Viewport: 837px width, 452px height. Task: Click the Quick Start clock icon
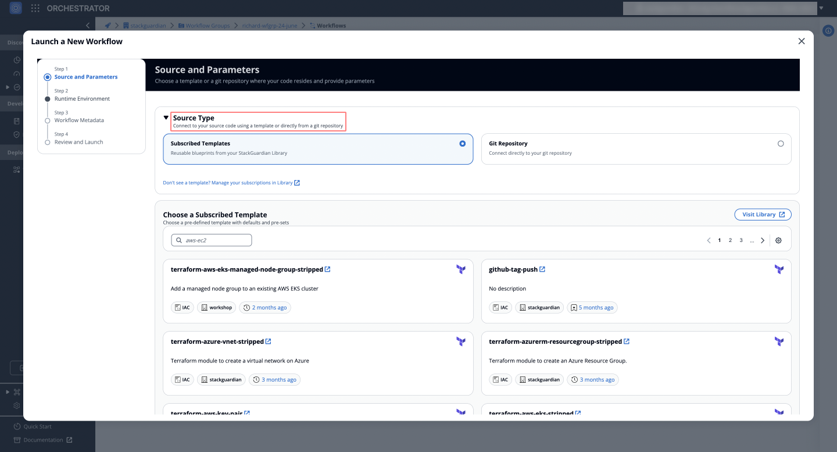tap(17, 426)
